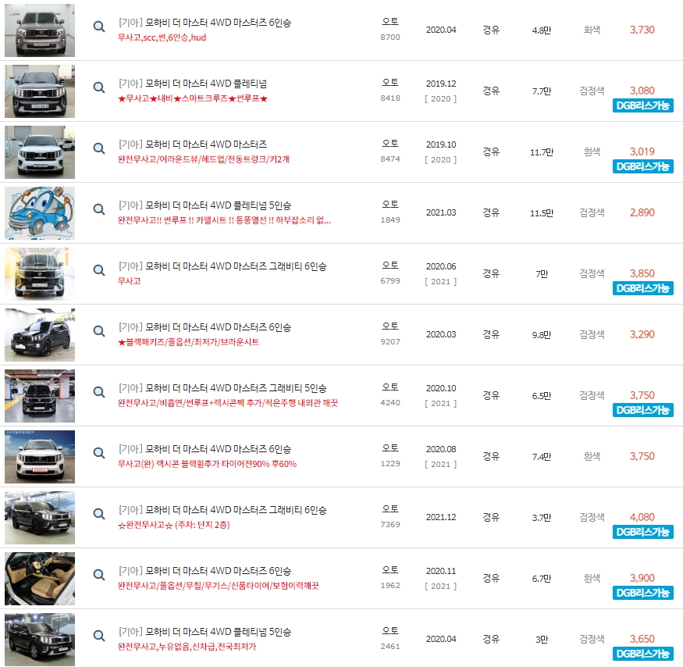Click magnifier icon for 3,730 gray Mohave listing
Viewport: 683px width, 667px height.
point(99,27)
